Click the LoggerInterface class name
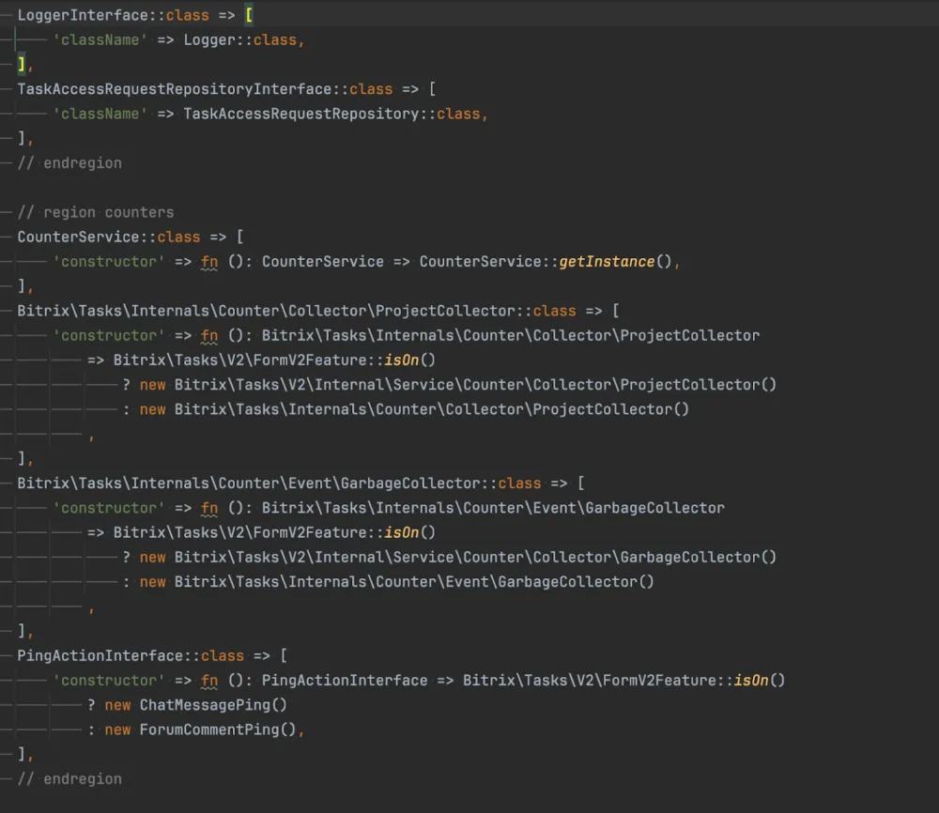Image resolution: width=939 pixels, height=813 pixels. (83, 16)
